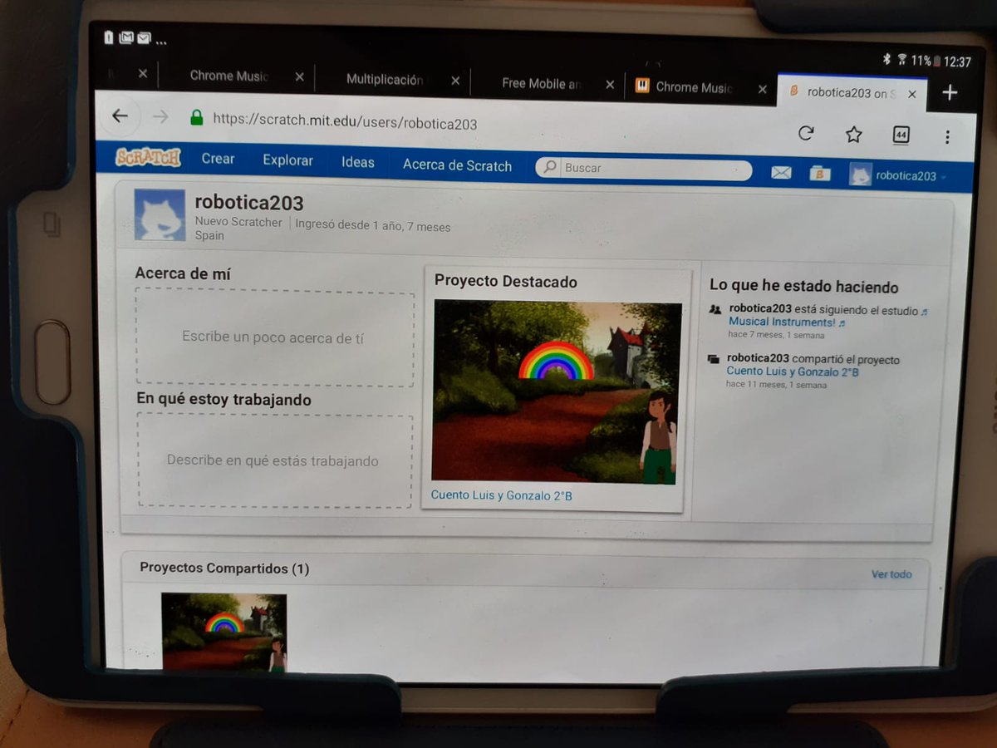This screenshot has height=748, width=997.
Task: Close the first Chrome Music tab
Action: 299,76
